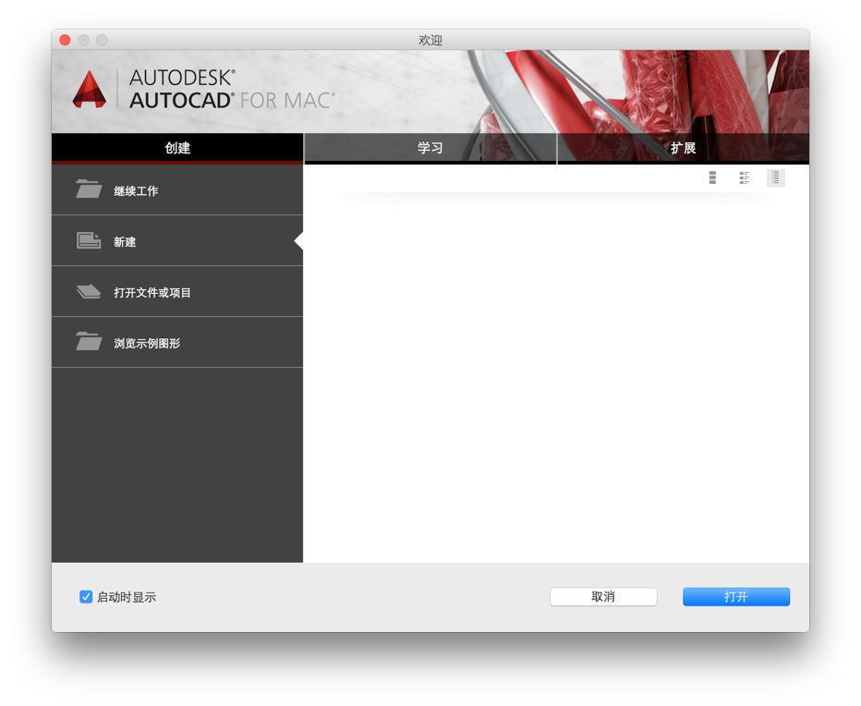Select 继续工作 in the sidebar
This screenshot has height=706, width=861.
(x=177, y=190)
